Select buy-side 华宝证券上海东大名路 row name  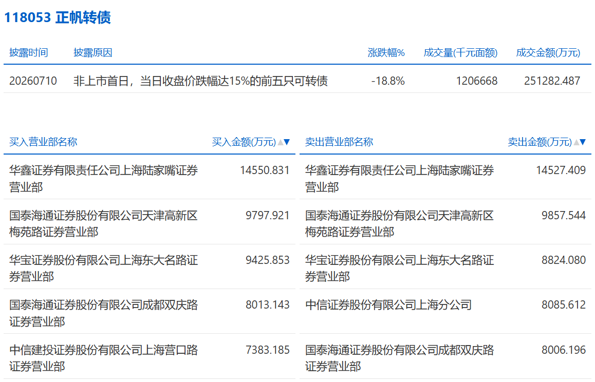pyautogui.click(x=104, y=269)
